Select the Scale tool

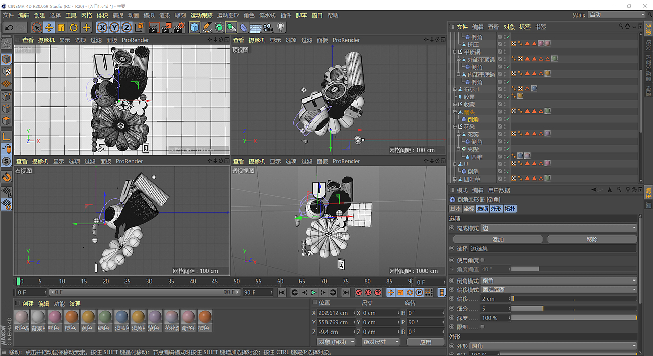coord(61,27)
